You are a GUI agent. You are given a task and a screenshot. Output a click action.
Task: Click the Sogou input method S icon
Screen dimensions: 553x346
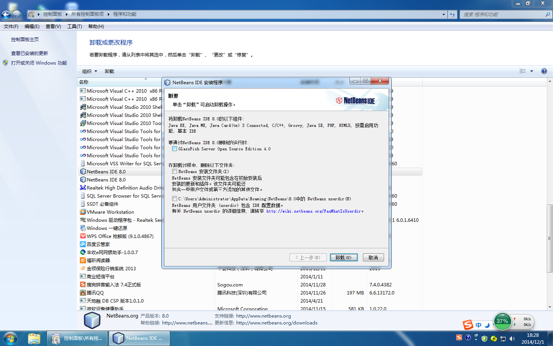(468, 325)
